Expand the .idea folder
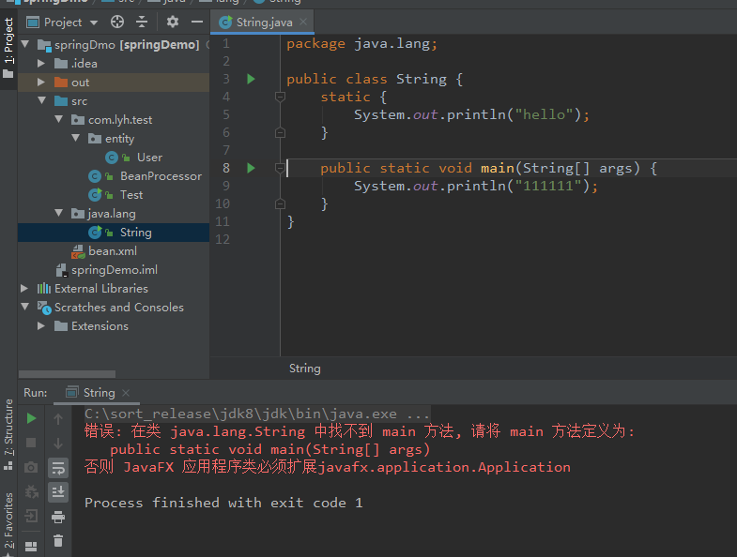 (41, 64)
